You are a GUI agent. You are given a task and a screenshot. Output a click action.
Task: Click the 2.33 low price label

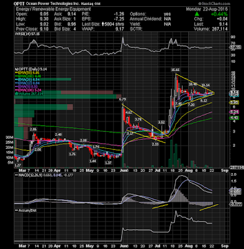155,144
